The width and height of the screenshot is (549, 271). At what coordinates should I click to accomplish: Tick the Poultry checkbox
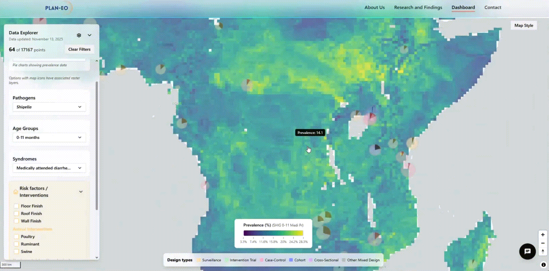click(x=16, y=236)
